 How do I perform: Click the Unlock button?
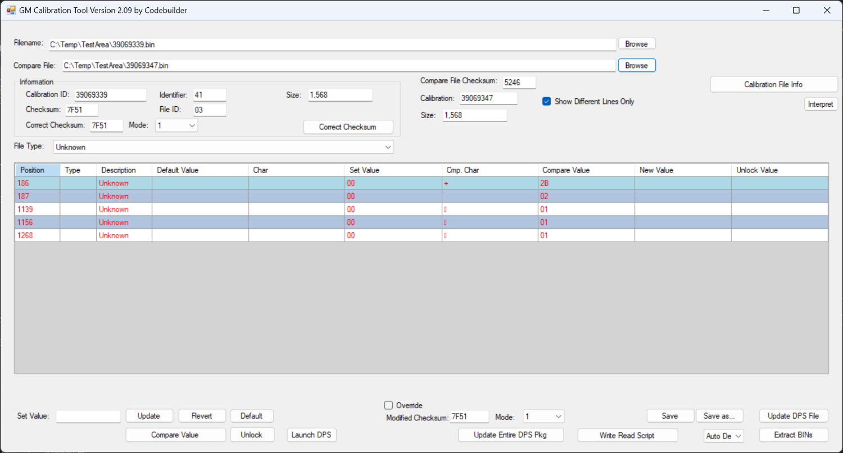tap(252, 435)
